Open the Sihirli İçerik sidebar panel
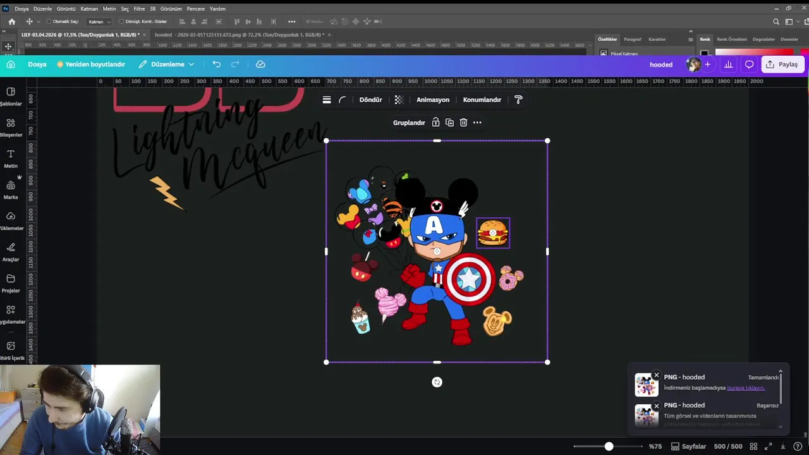Image resolution: width=809 pixels, height=455 pixels. 11,350
